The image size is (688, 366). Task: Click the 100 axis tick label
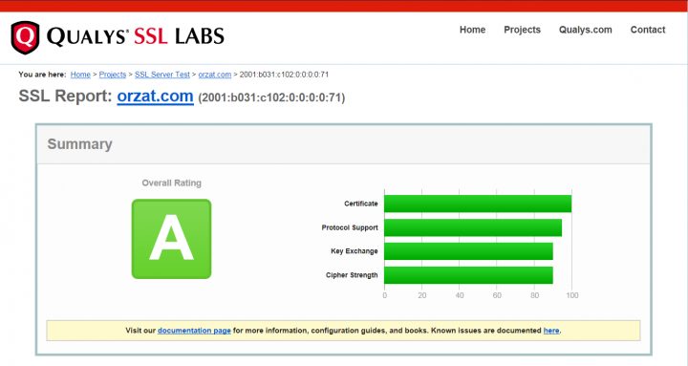pyautogui.click(x=572, y=295)
